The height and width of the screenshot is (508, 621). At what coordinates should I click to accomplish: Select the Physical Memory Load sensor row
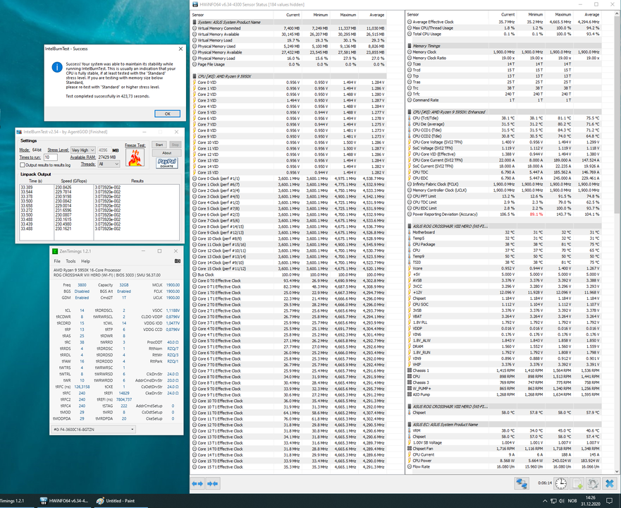(x=288, y=59)
